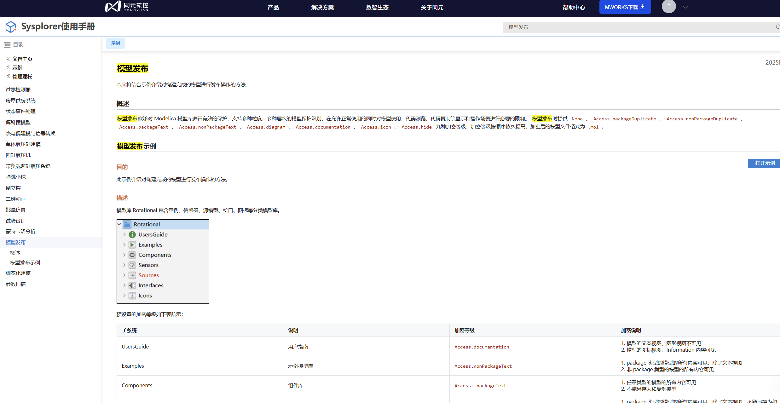Open 四缸液压机 page
Viewport: 780px width, 403px height.
click(x=18, y=155)
